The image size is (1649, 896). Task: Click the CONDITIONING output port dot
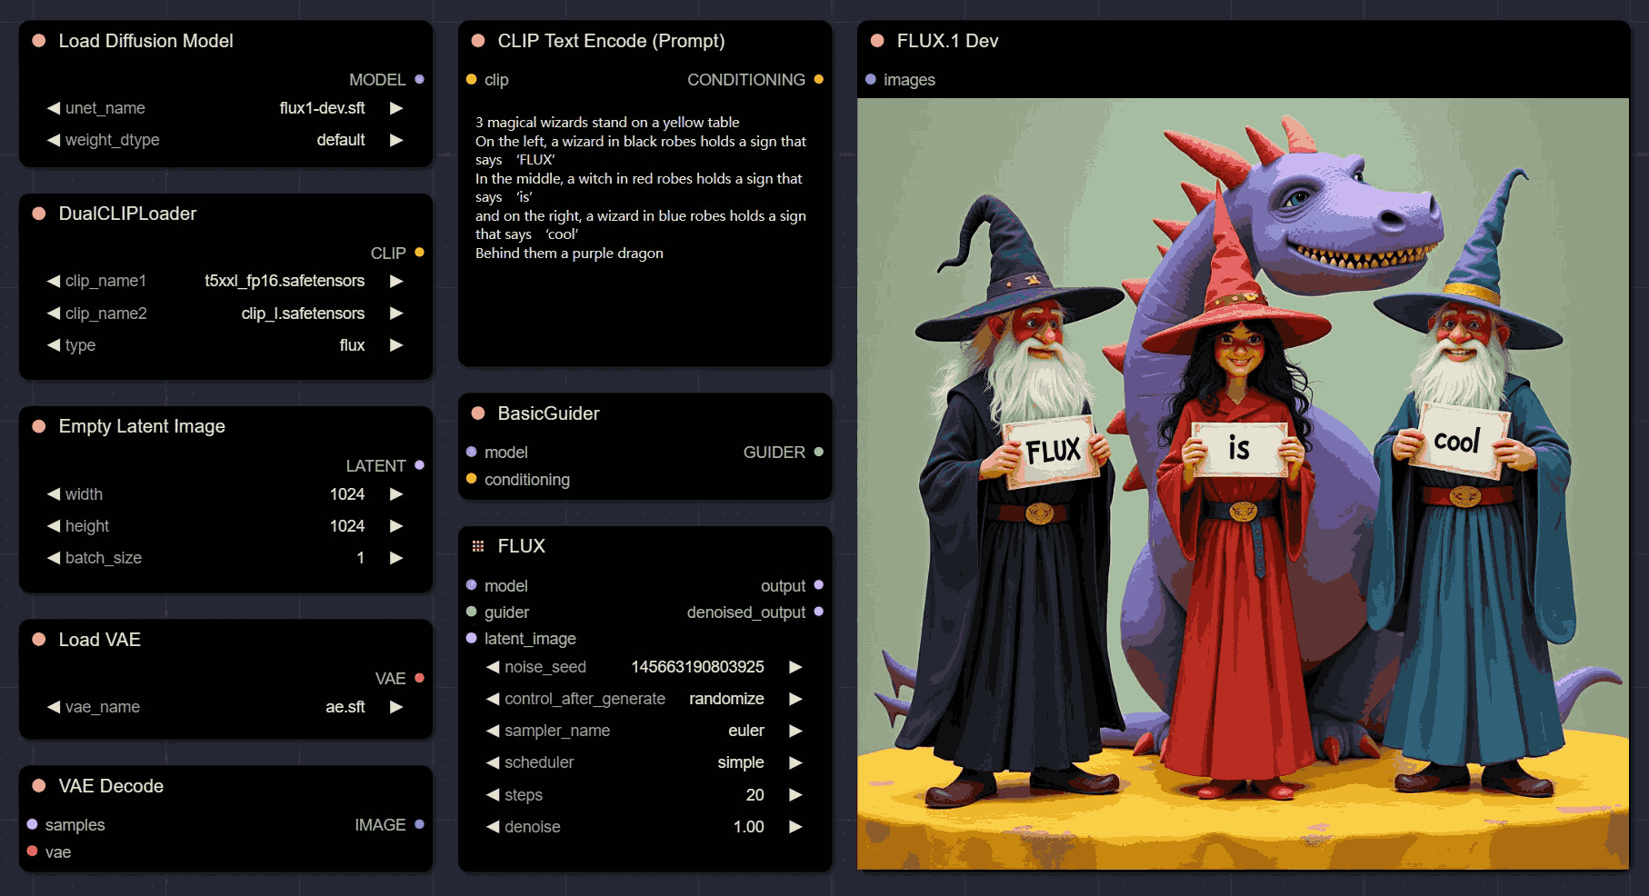click(x=819, y=79)
